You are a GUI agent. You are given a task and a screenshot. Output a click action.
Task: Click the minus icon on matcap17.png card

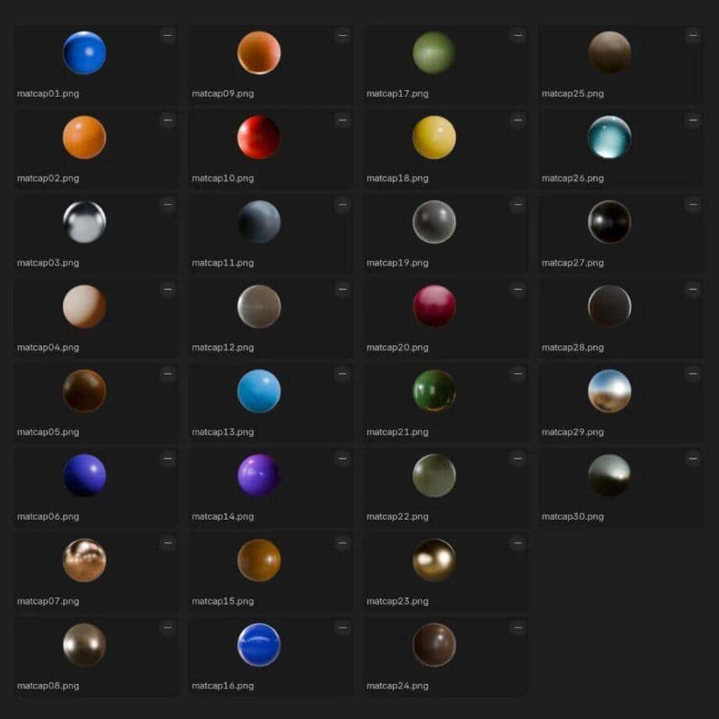[517, 35]
